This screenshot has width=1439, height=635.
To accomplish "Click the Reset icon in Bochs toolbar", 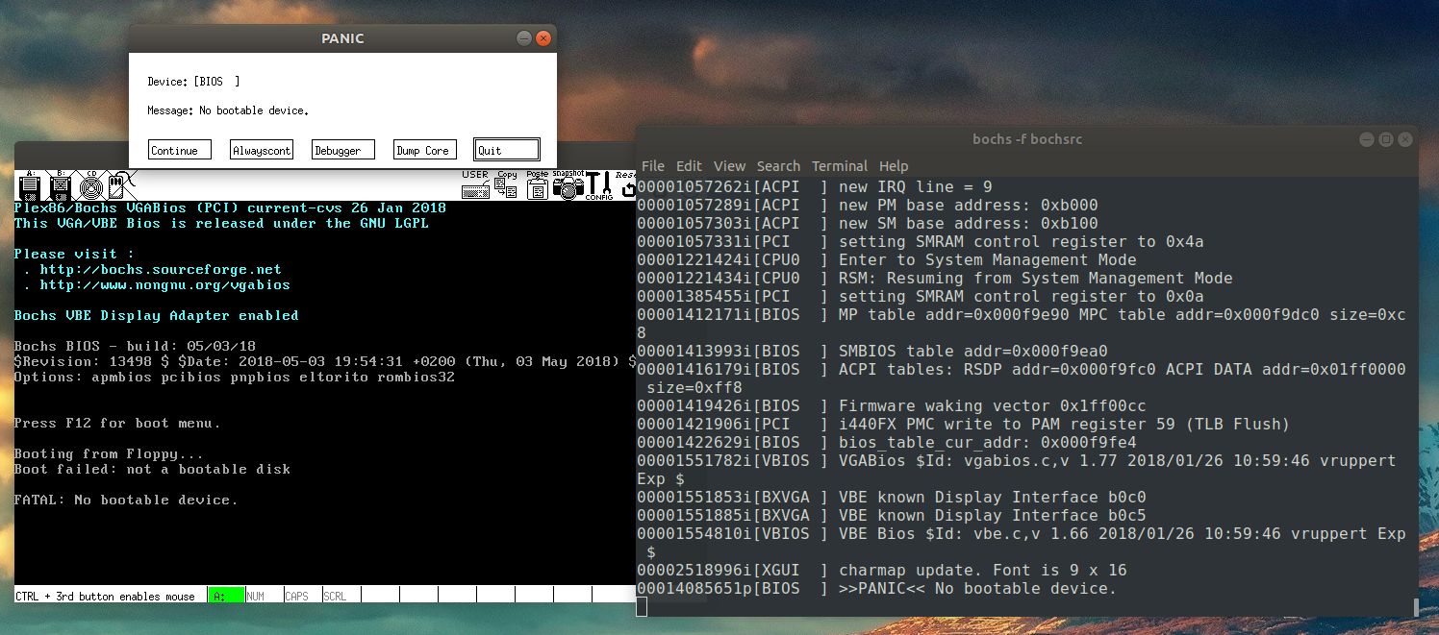I will point(626,184).
